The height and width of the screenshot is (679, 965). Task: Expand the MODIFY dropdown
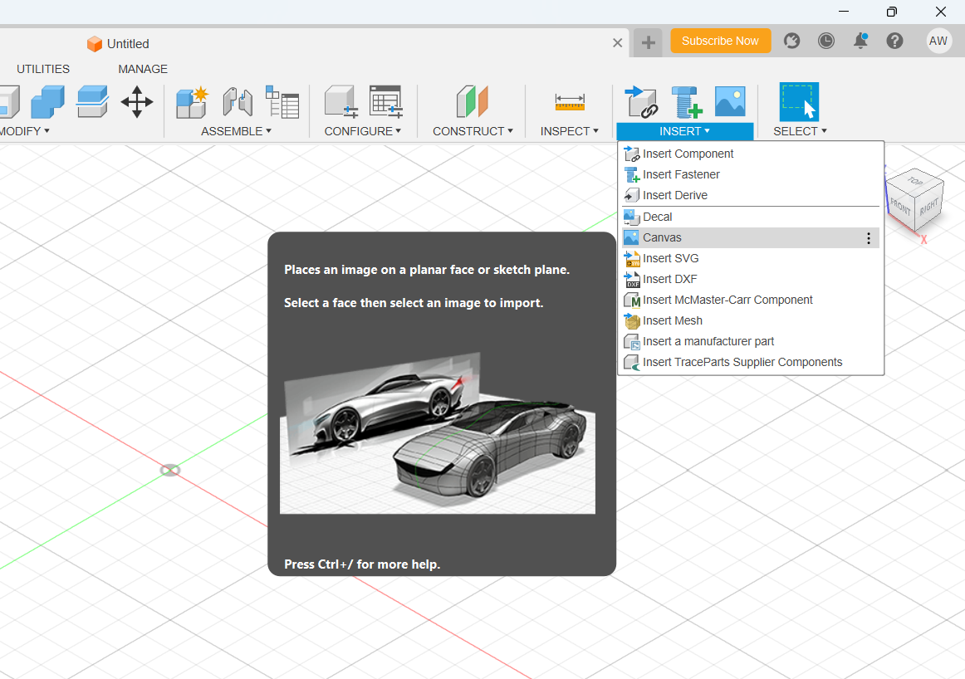point(25,131)
